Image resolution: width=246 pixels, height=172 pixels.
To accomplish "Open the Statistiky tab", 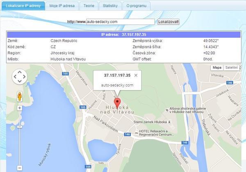I will click(x=110, y=6).
